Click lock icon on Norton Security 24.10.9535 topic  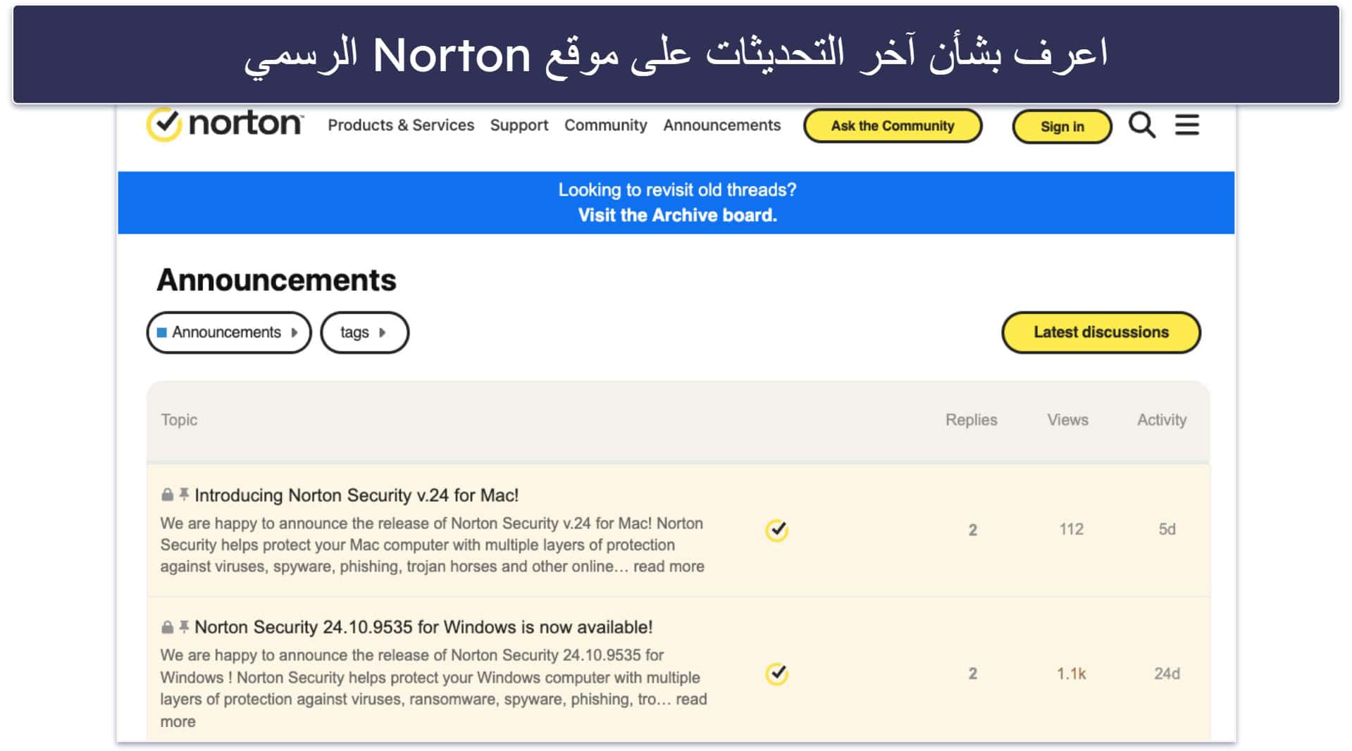[x=167, y=627]
